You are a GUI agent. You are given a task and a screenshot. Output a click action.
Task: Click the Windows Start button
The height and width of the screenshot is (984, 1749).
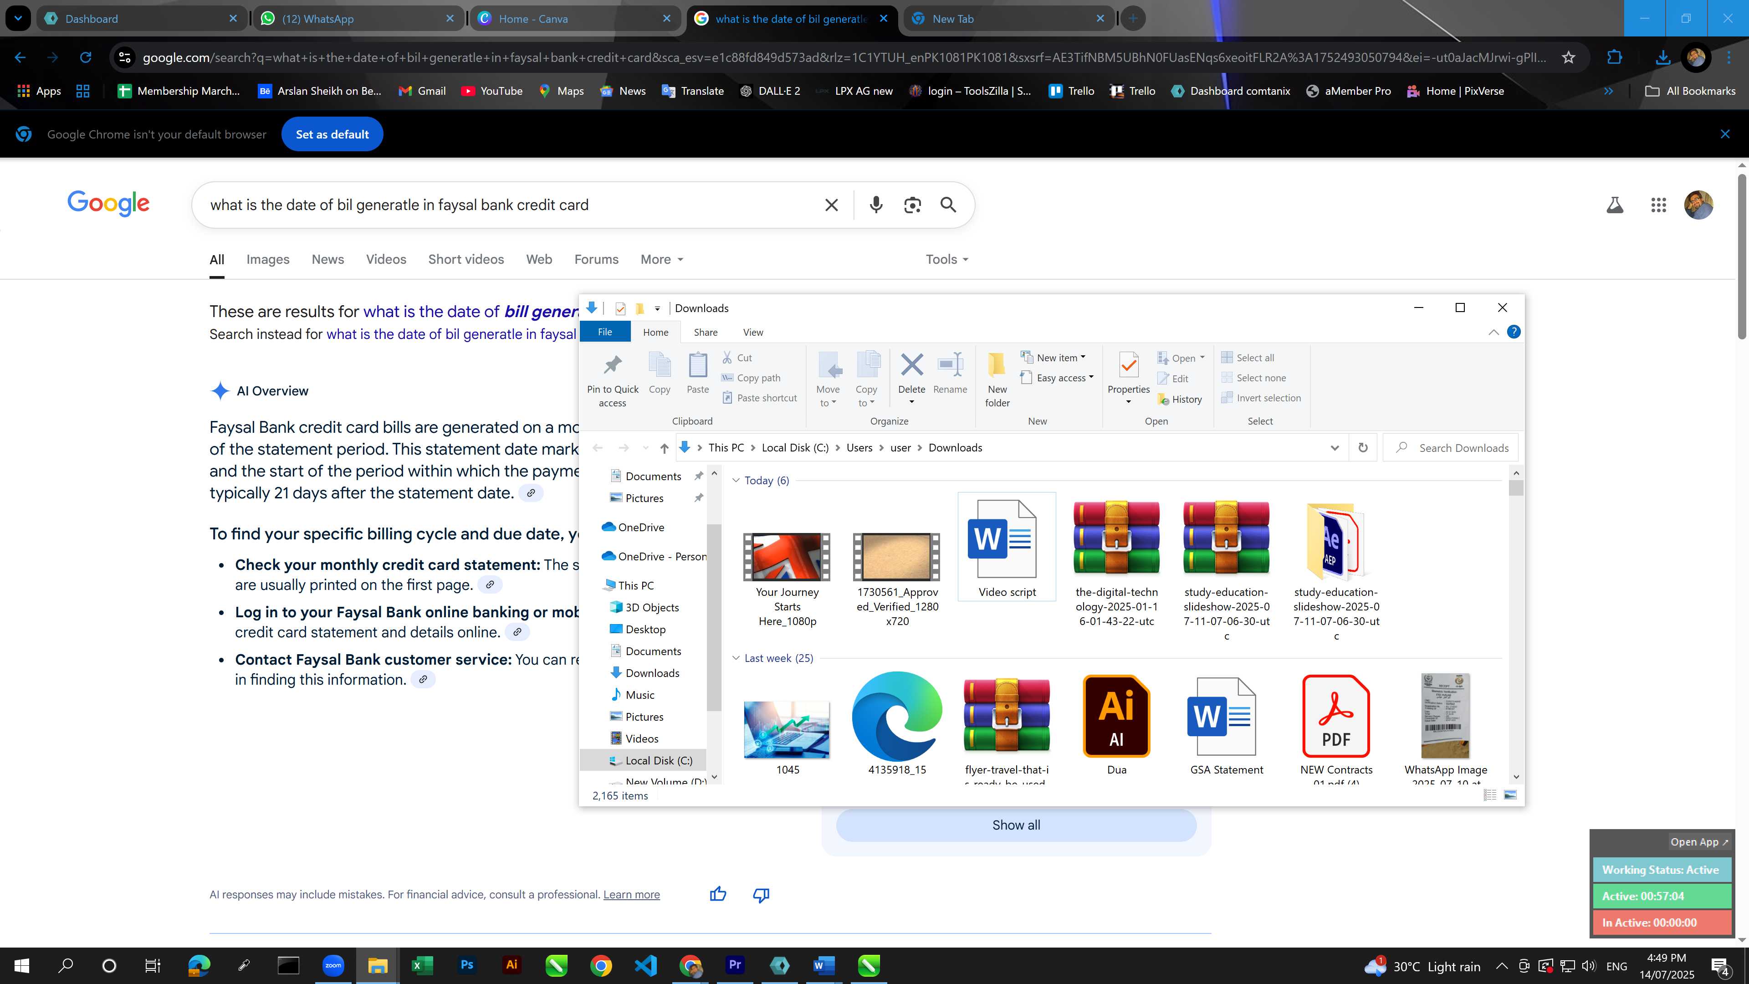click(22, 965)
